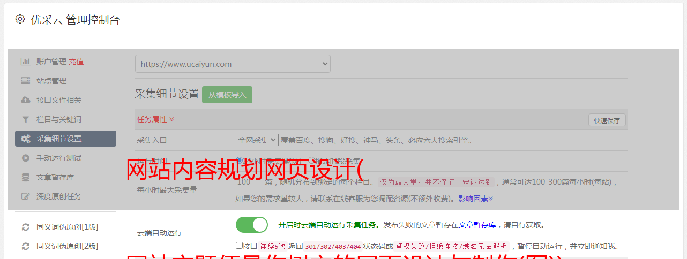
Task: Click the cloud upload icon for 接口文件相关
Action: (25, 100)
